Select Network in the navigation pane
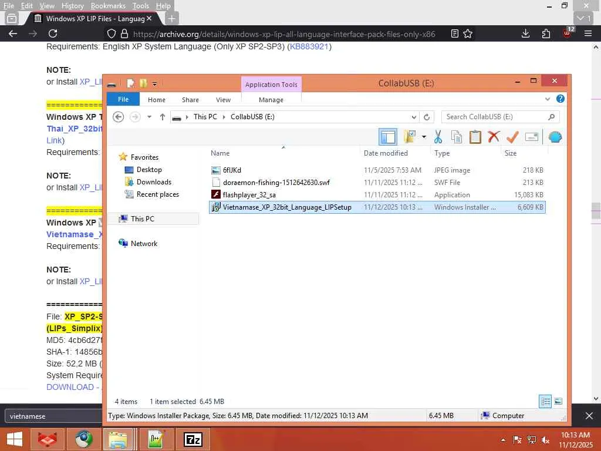 pyautogui.click(x=144, y=244)
